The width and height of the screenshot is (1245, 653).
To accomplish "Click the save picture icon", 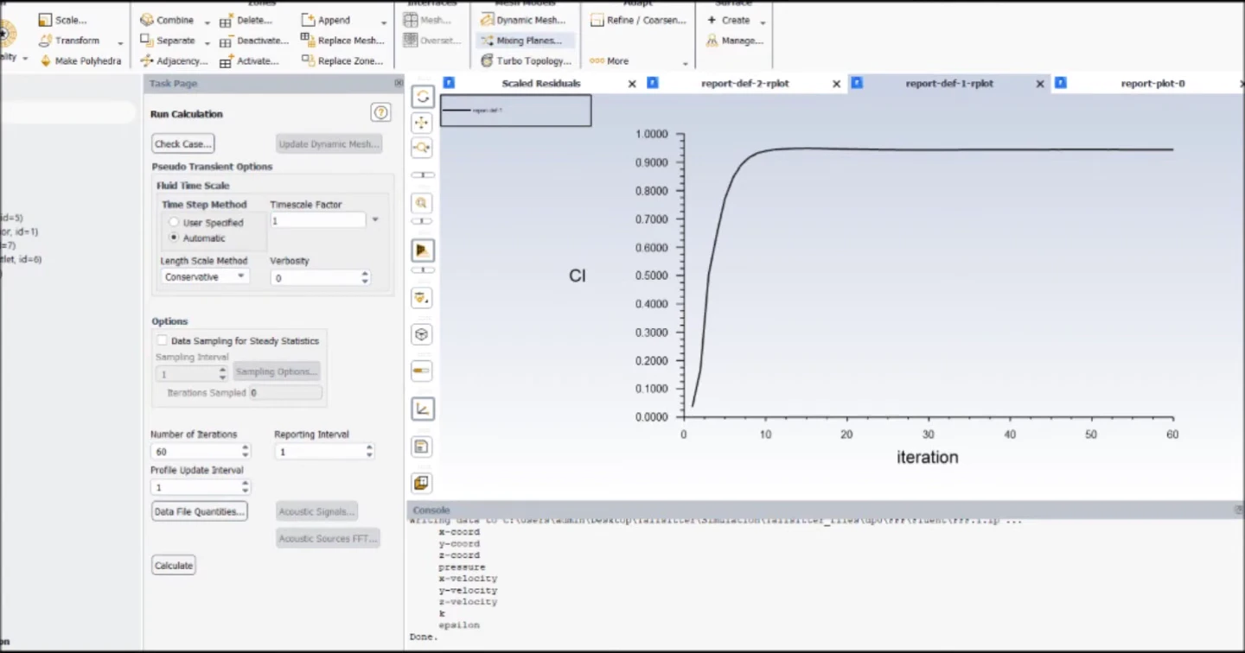I will (x=423, y=447).
